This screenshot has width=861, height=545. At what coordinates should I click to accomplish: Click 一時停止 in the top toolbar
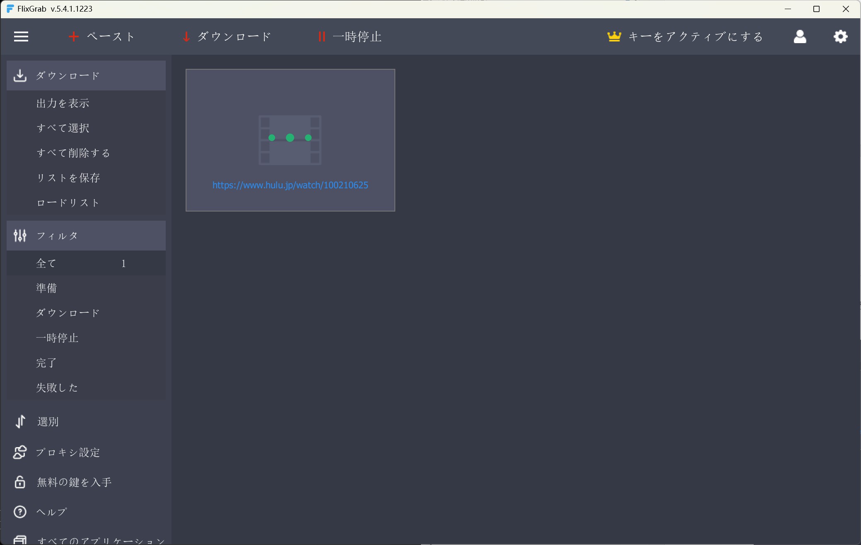(357, 36)
